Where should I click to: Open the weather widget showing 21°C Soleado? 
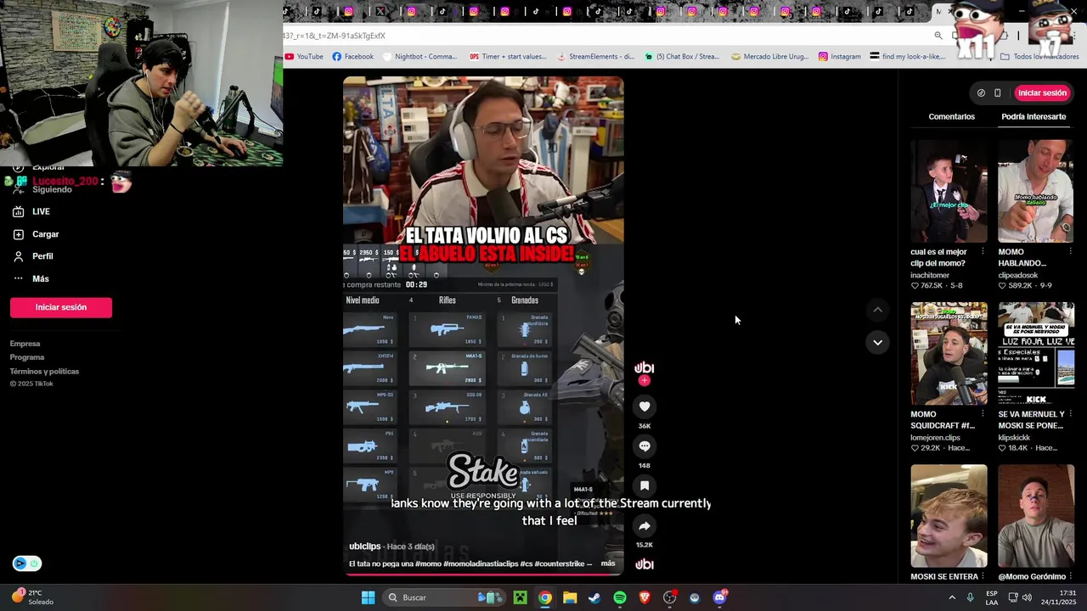pyautogui.click(x=32, y=597)
